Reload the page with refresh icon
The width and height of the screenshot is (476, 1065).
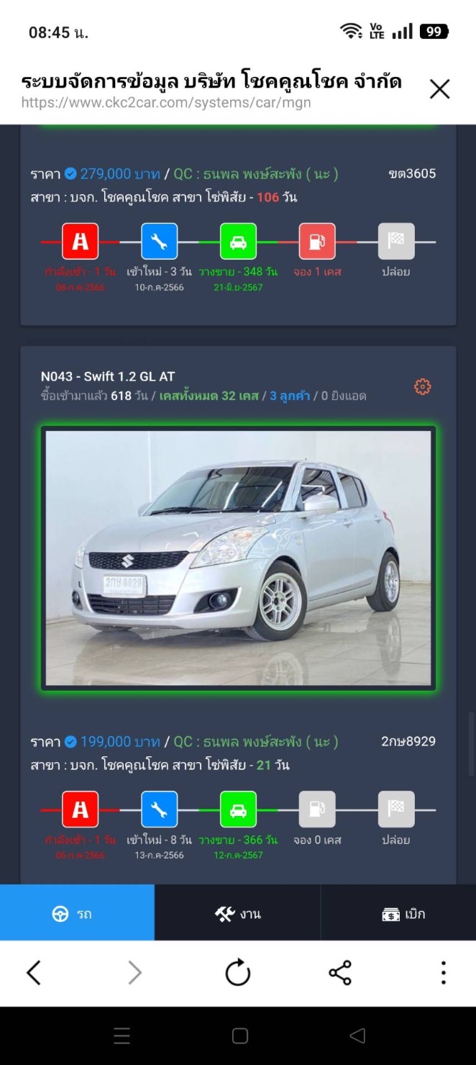click(237, 973)
